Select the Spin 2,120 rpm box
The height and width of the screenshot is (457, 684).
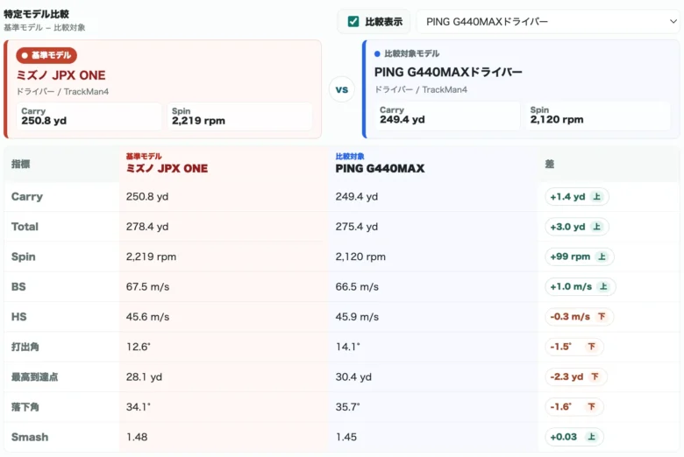pyautogui.click(x=598, y=116)
